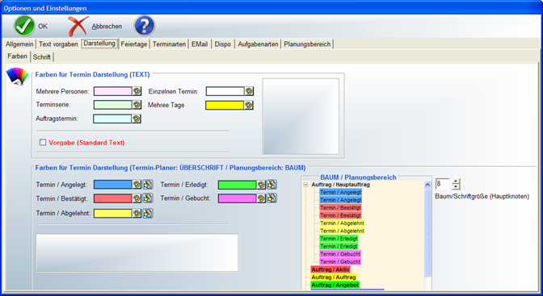Click second icon next to Termin / Erledigt

click(271, 185)
